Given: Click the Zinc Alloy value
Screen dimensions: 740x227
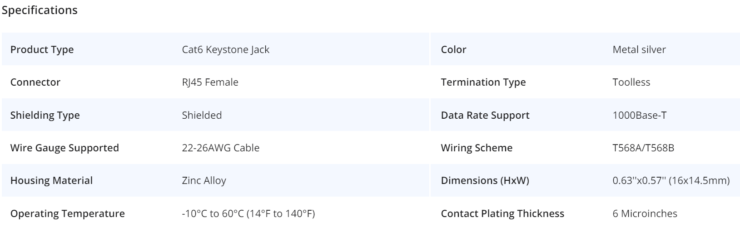Looking at the screenshot, I should tap(204, 180).
